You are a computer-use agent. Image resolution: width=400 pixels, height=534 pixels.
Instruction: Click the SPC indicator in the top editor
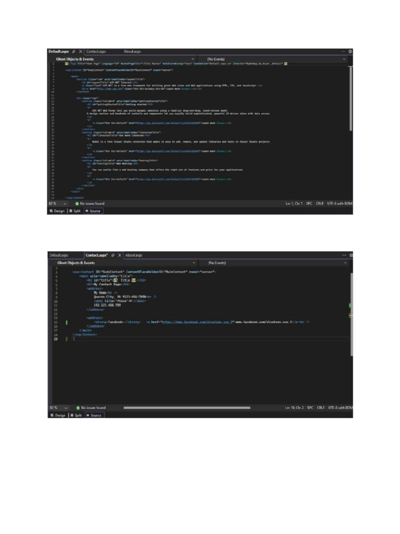click(x=309, y=204)
